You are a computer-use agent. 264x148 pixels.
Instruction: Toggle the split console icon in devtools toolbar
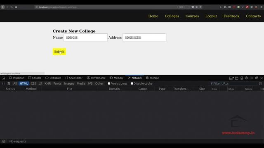tap(236, 78)
